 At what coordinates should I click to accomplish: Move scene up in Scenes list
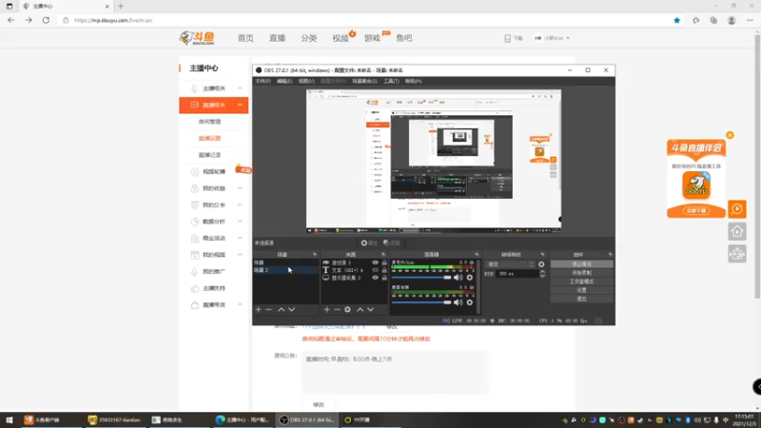(281, 310)
